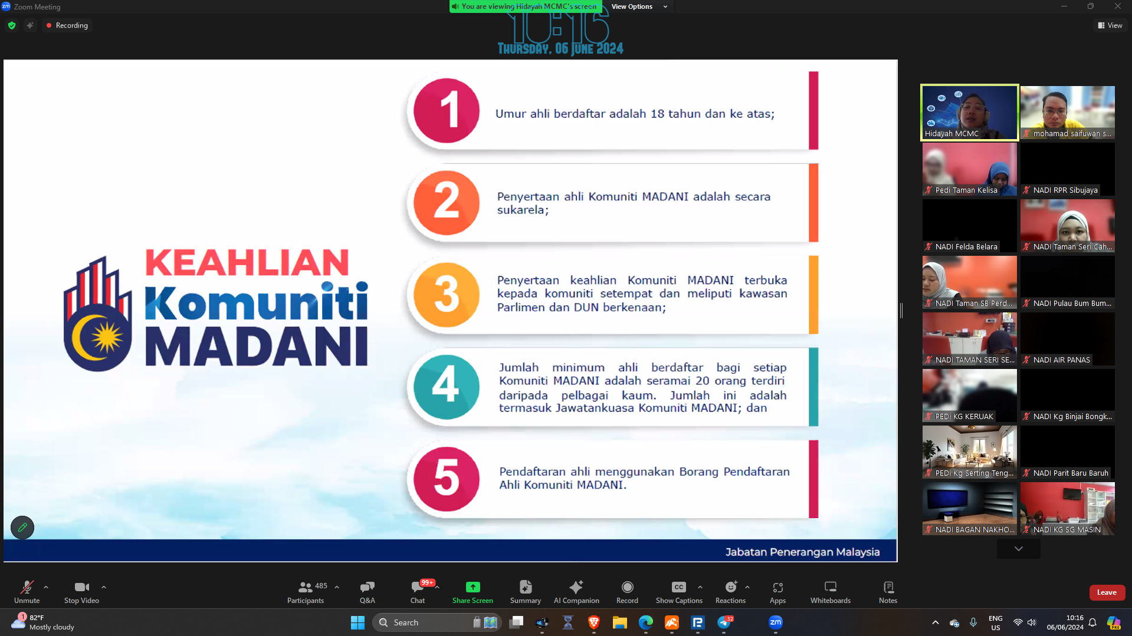Open the AI Companion
Screen dimensions: 1132x636
(576, 592)
